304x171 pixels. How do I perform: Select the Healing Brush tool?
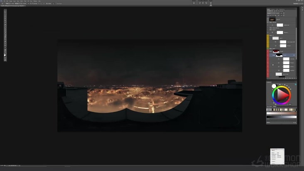coord(5,24)
